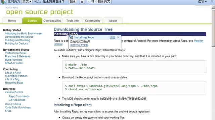Open the translation options dropdown
Image resolution: width=215 pixels, height=120 pixels.
coord(202,2)
